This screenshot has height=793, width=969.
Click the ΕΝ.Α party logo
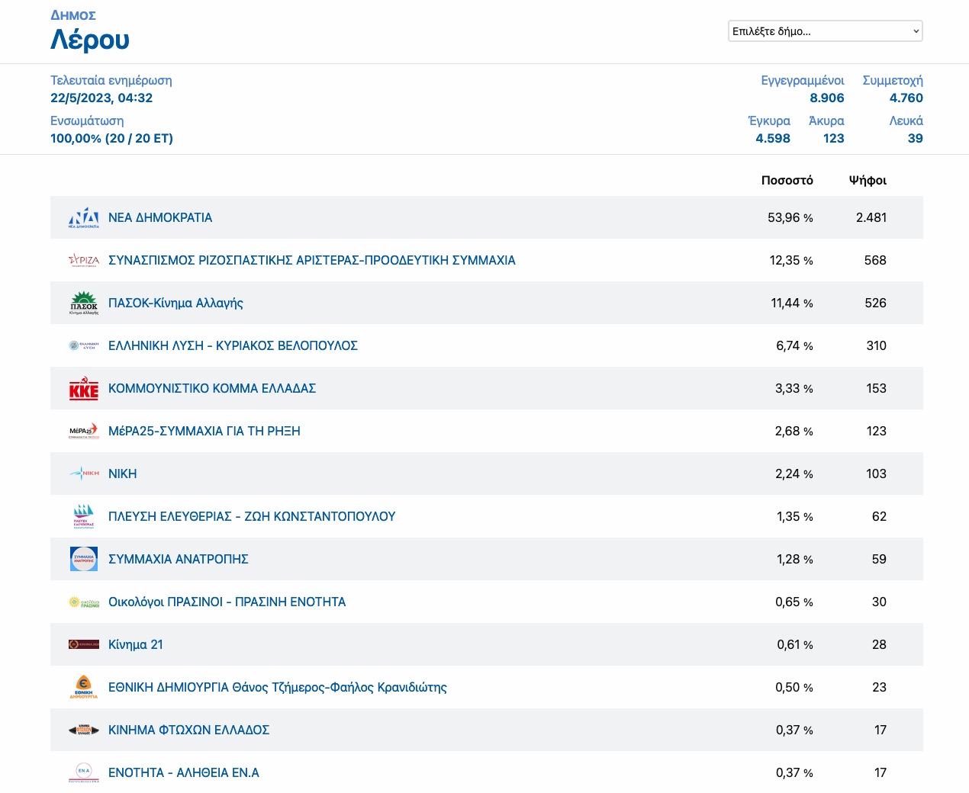[x=84, y=772]
